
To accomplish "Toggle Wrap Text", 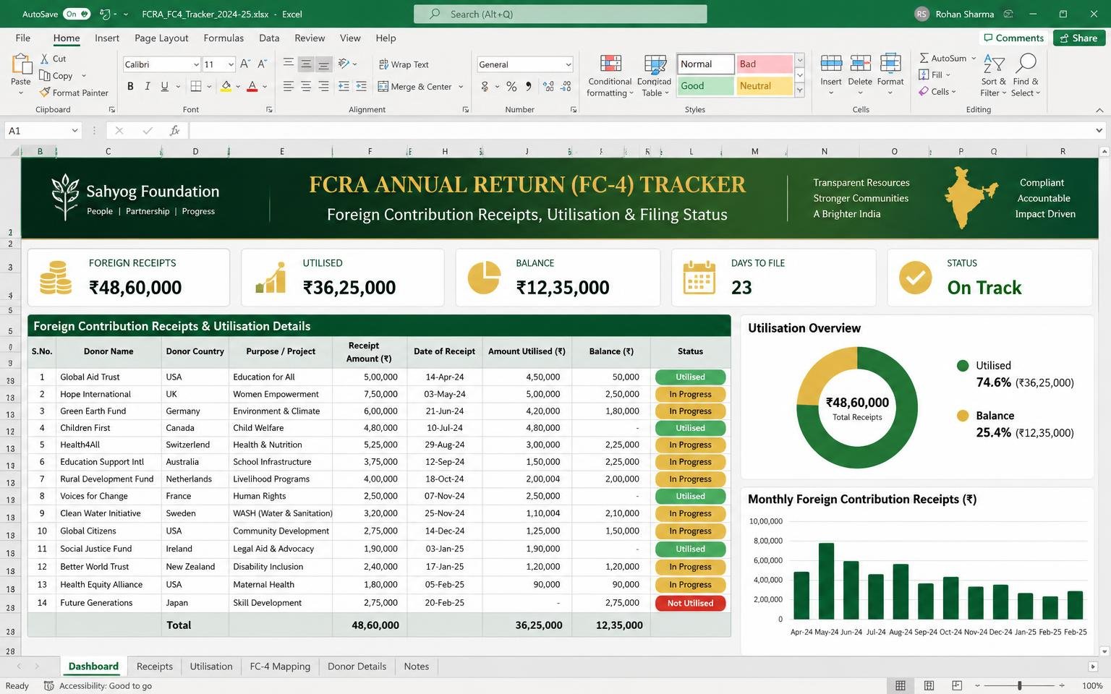I will (404, 64).
